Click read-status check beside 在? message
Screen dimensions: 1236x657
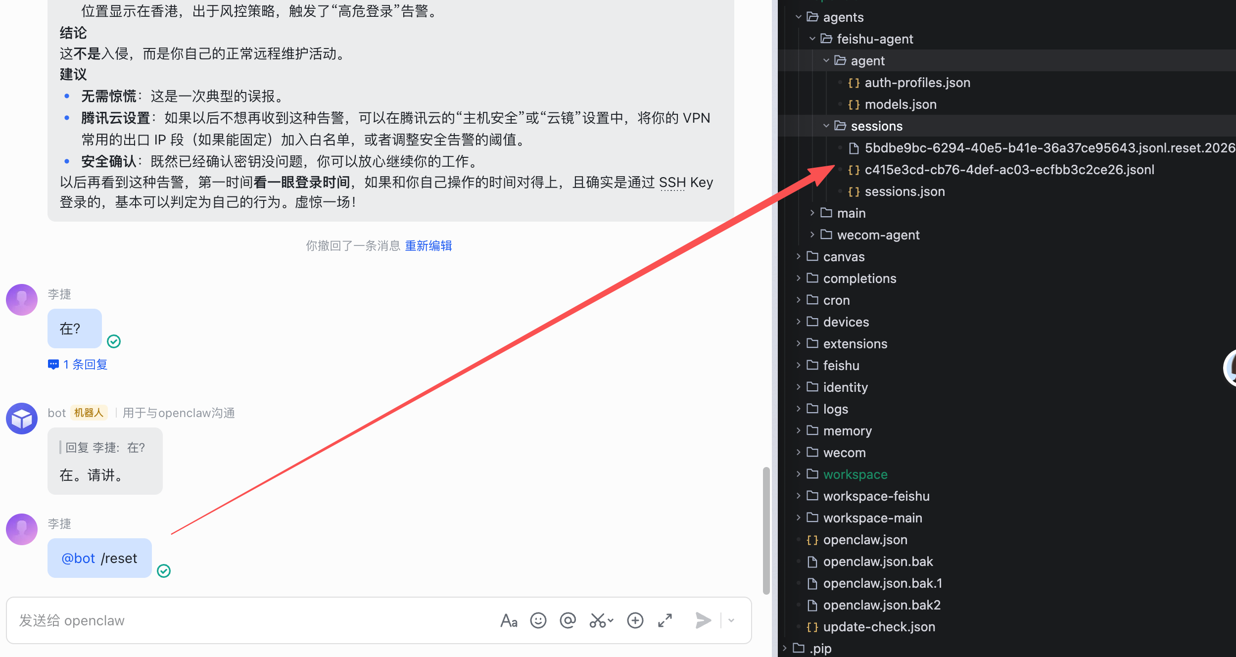point(114,341)
